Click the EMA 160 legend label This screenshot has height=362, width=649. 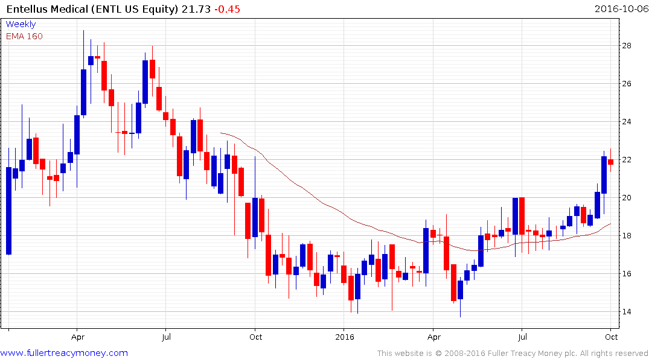click(24, 36)
